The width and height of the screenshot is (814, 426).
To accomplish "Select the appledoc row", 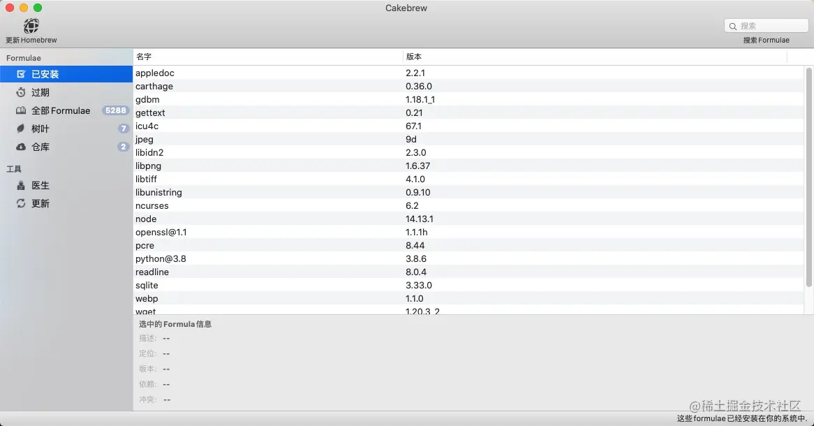I will 468,73.
